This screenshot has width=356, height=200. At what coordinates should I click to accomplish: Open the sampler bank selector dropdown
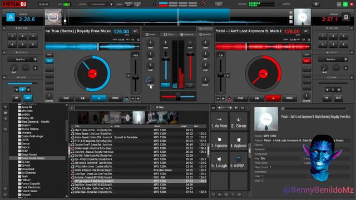coord(225,108)
